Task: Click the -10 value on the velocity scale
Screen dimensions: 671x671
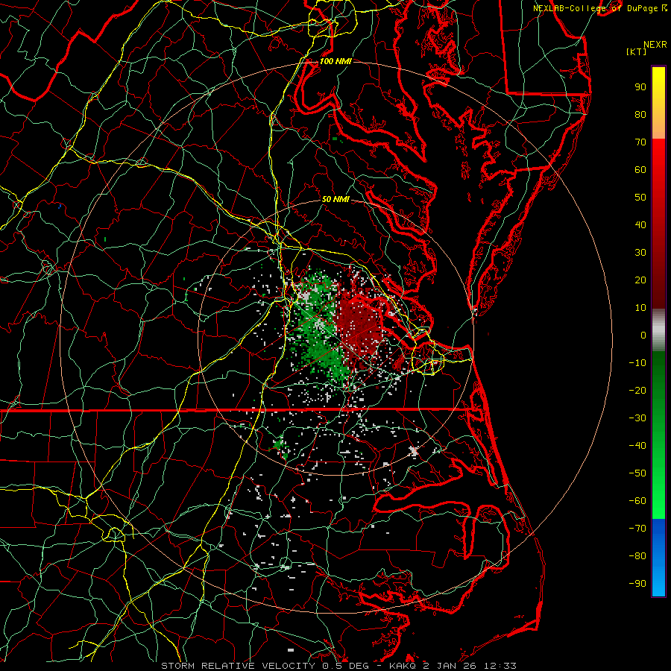Action: (637, 363)
